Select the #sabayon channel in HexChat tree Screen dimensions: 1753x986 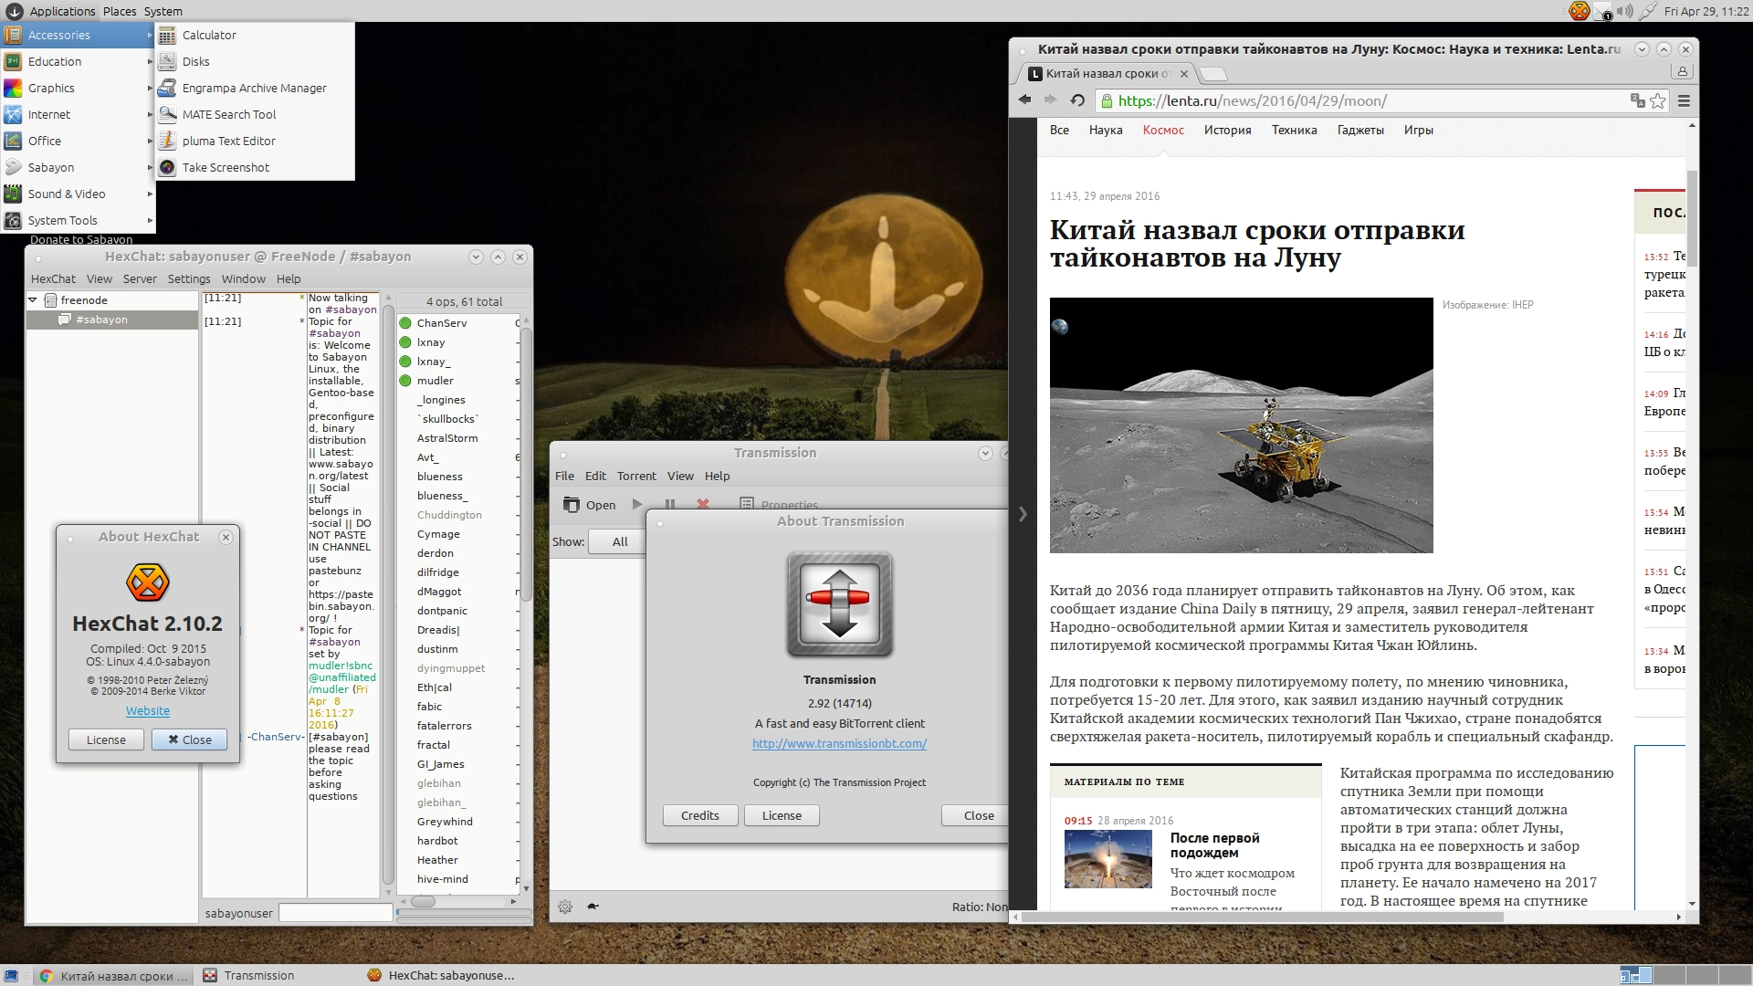click(x=101, y=320)
